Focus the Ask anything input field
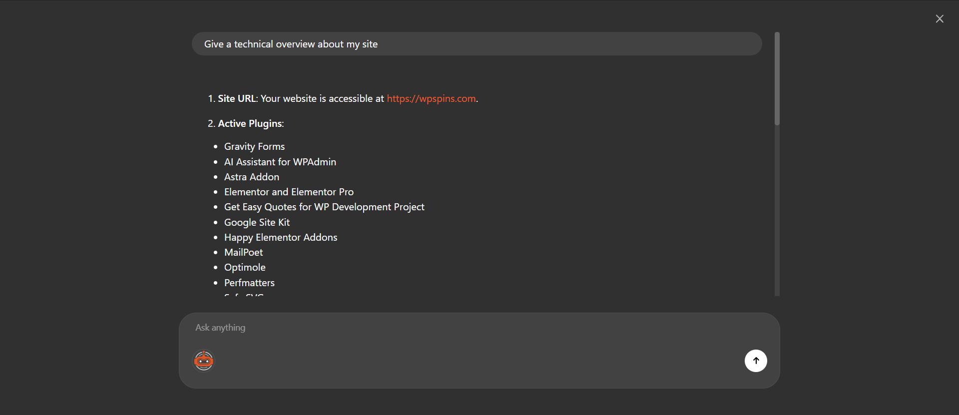959x415 pixels. pos(479,328)
